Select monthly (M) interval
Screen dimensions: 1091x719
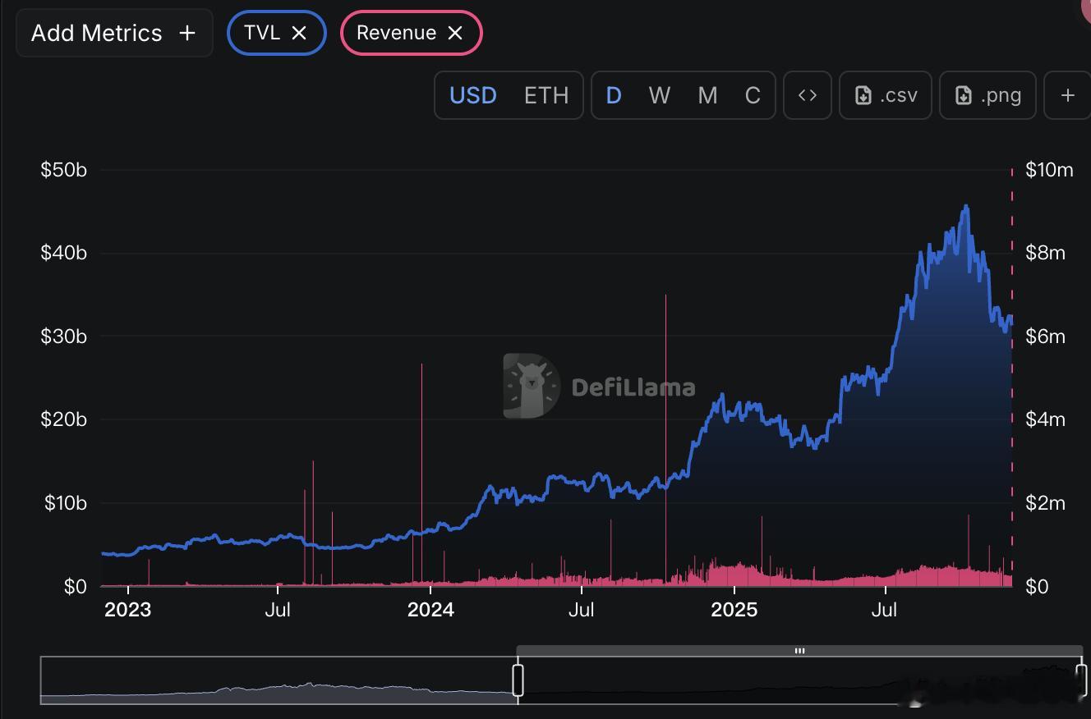pos(707,95)
